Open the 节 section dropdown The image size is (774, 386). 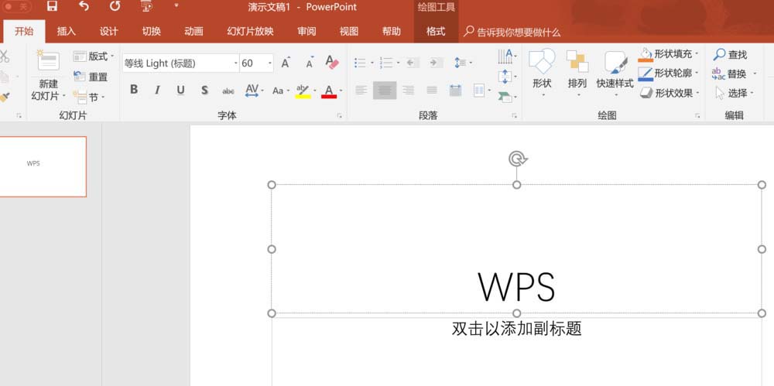(89, 97)
